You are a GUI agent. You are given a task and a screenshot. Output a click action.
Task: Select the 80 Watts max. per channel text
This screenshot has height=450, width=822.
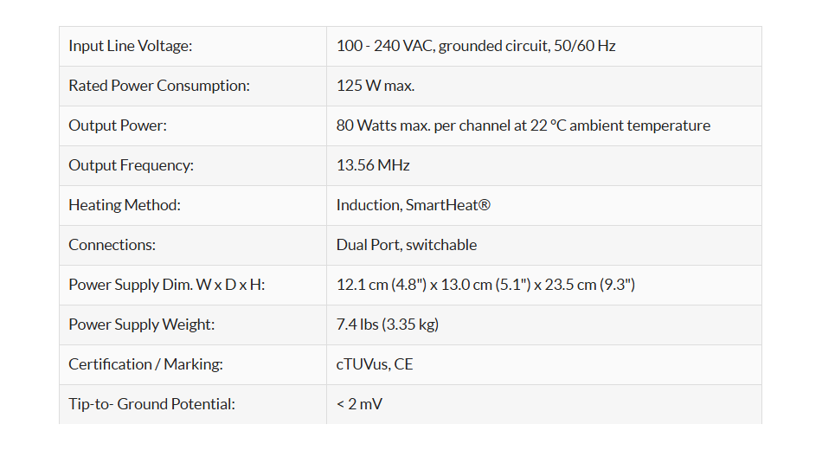tap(523, 125)
